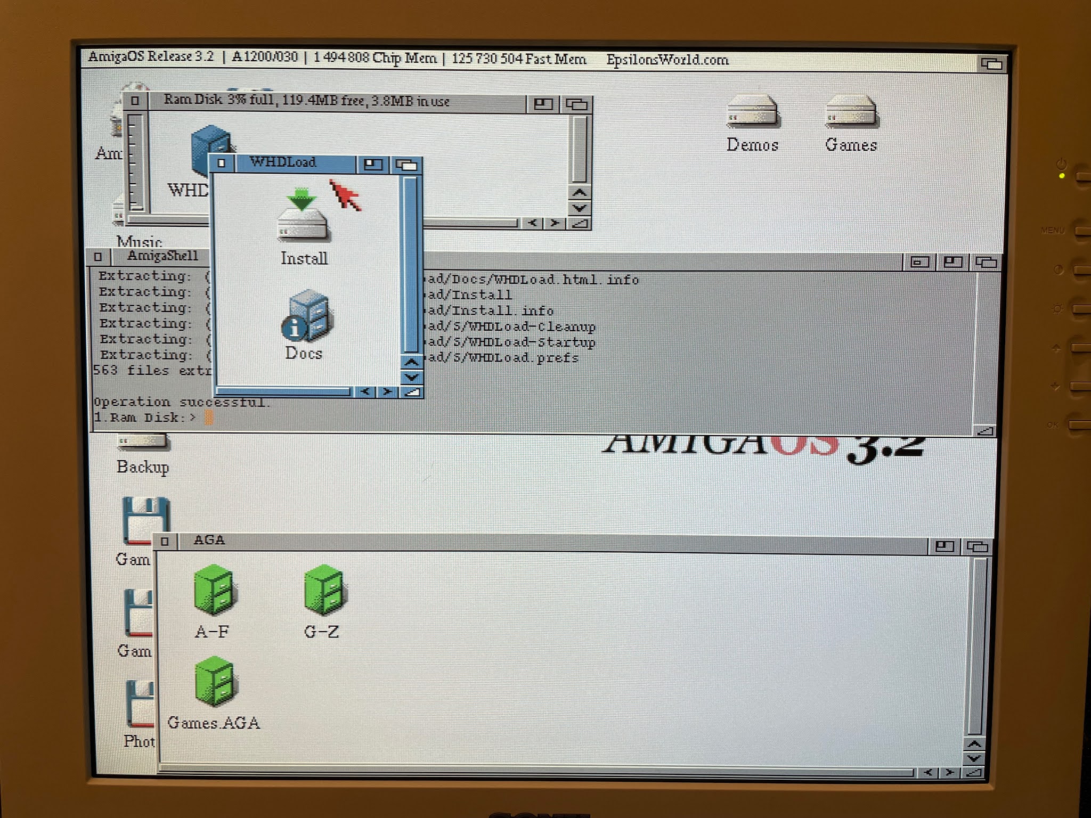The height and width of the screenshot is (818, 1091).
Task: Click the depth gadget of WHDLoad window
Action: 406,165
